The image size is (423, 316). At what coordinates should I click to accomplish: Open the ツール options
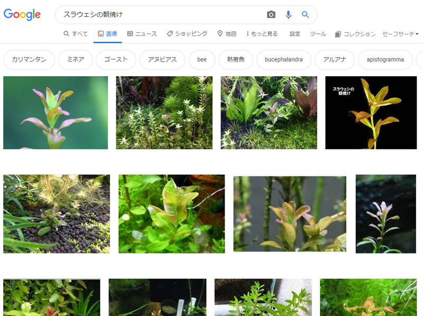tap(318, 34)
